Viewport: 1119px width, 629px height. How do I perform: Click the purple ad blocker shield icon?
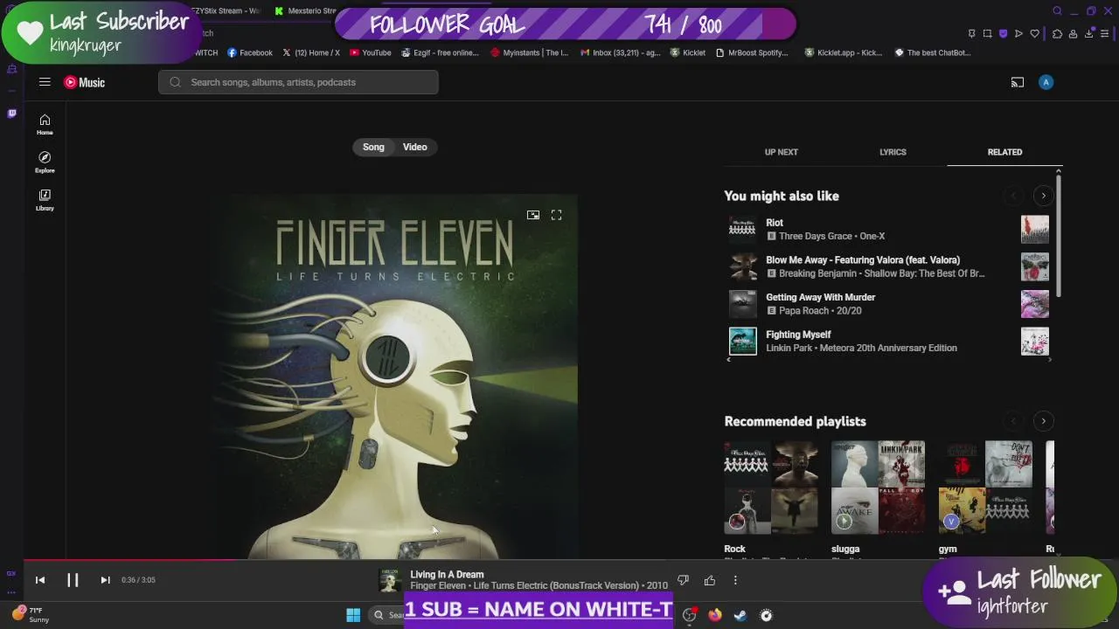point(1003,33)
